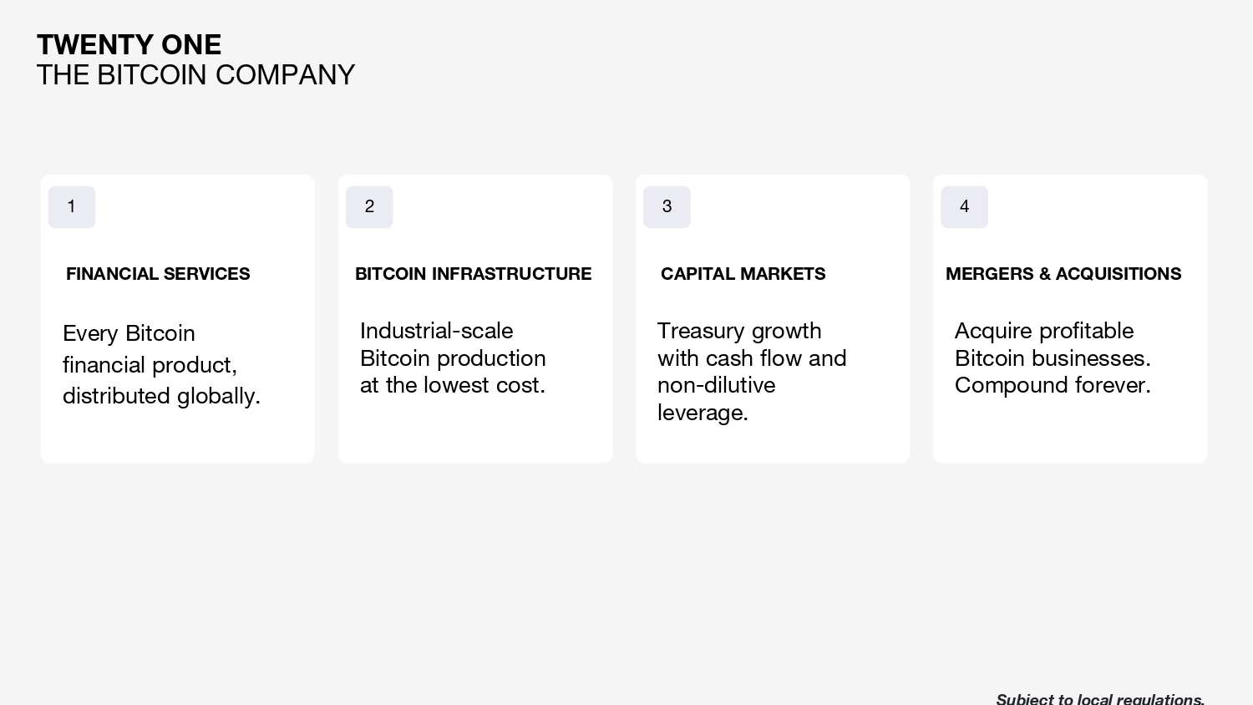Click 'Subject to local regulations' footnote
Image resolution: width=1253 pixels, height=705 pixels.
pyautogui.click(x=1100, y=698)
